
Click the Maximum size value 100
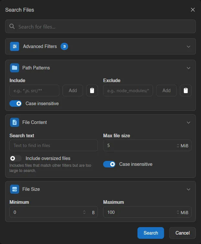(111, 212)
